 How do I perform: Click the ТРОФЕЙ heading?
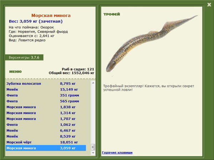112,14
